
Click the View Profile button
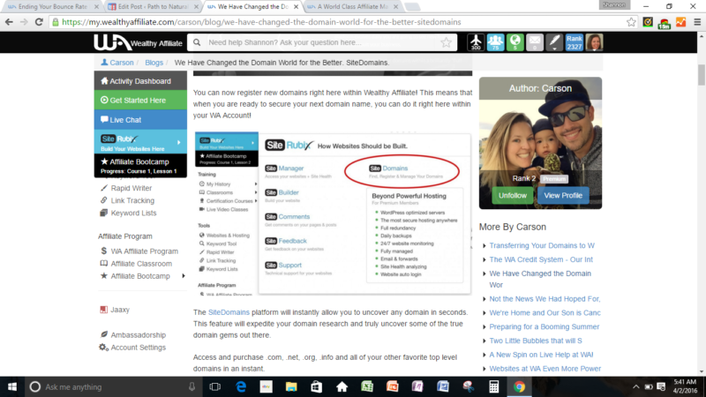point(563,195)
